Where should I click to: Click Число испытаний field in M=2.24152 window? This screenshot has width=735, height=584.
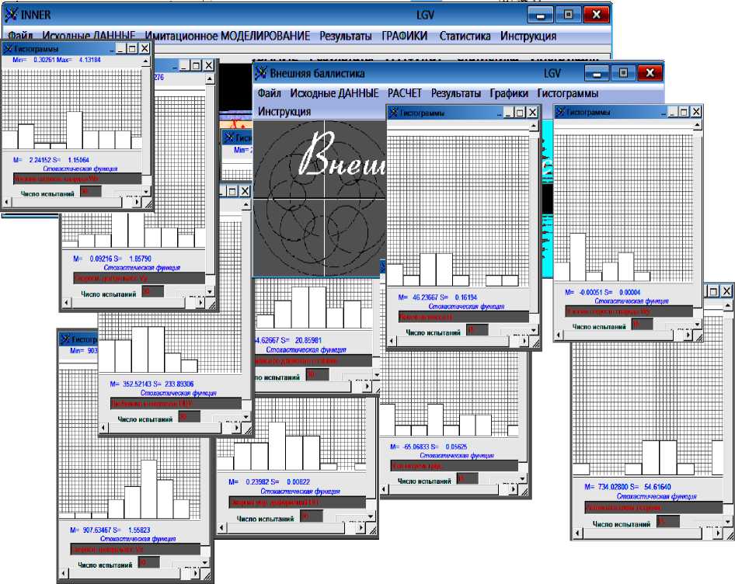point(90,191)
